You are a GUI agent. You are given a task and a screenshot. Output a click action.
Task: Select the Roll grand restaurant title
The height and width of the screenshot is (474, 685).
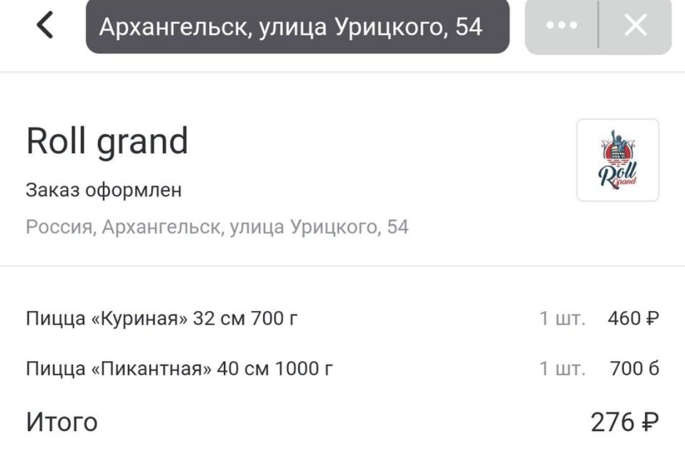pyautogui.click(x=107, y=141)
